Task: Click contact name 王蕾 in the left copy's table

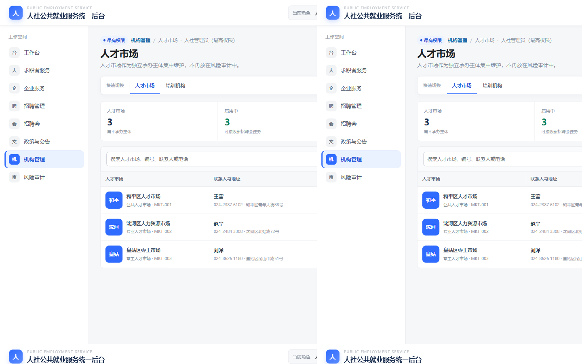Action: 219,197
